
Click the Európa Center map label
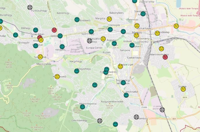95,48
